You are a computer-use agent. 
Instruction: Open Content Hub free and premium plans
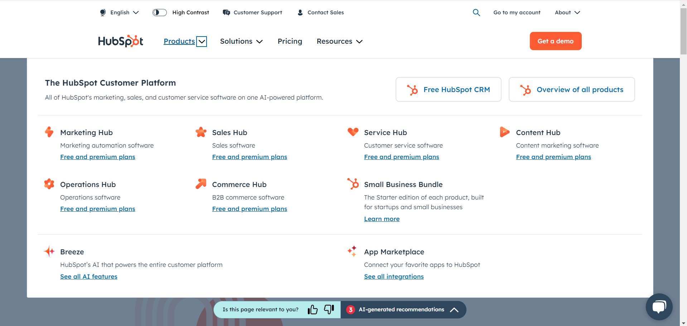click(x=553, y=157)
